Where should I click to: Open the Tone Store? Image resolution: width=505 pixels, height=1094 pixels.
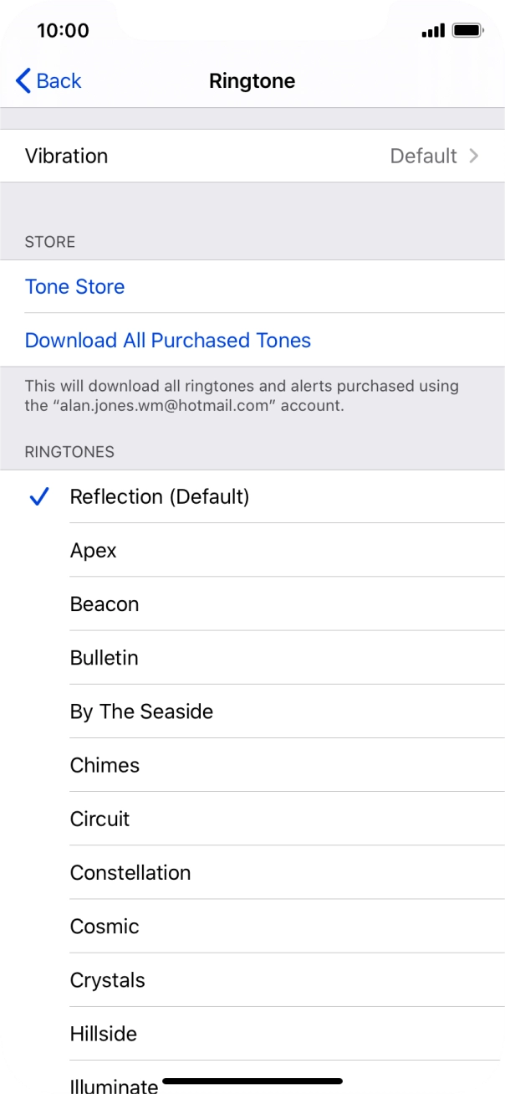(x=74, y=286)
